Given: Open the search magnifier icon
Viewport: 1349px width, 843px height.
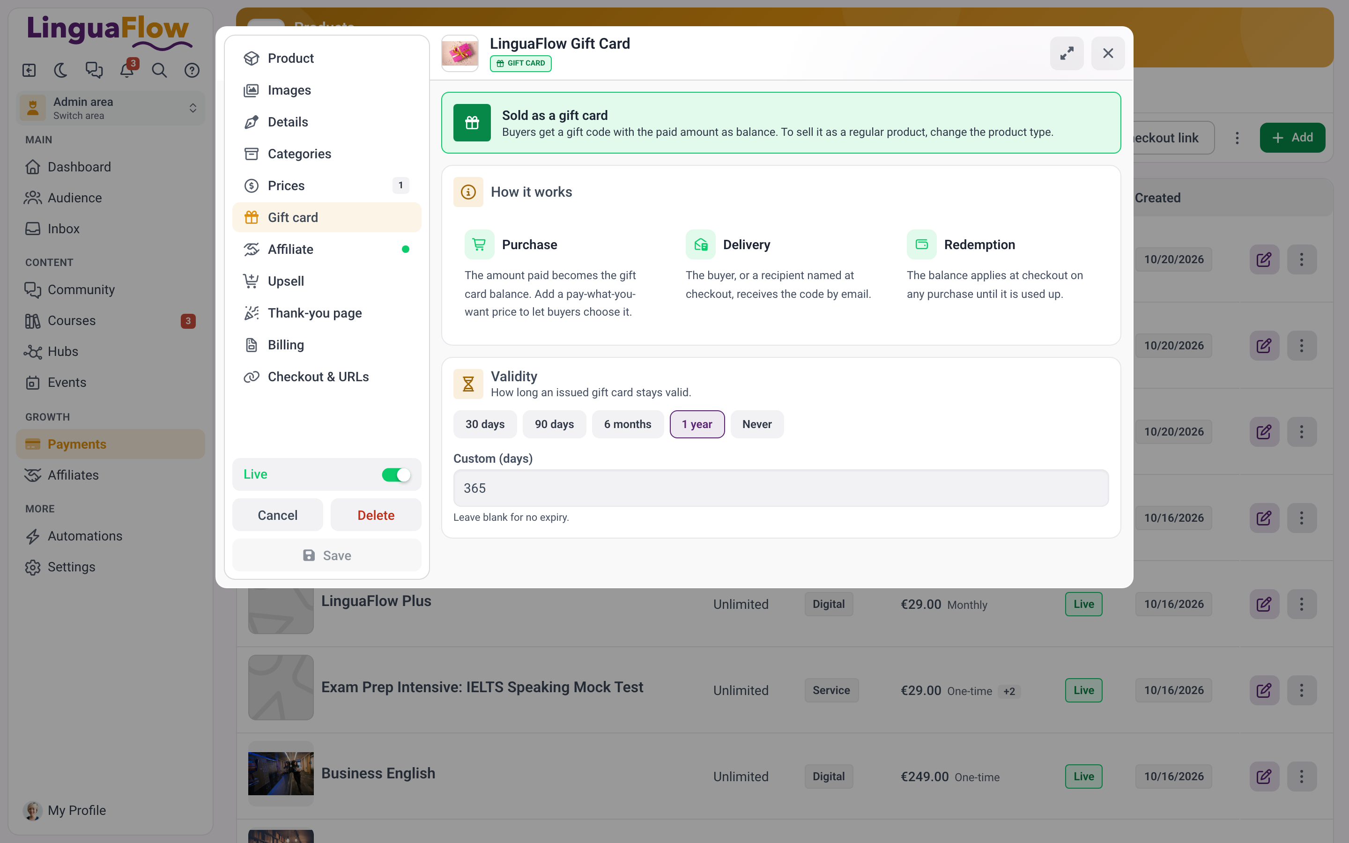Looking at the screenshot, I should pyautogui.click(x=159, y=70).
